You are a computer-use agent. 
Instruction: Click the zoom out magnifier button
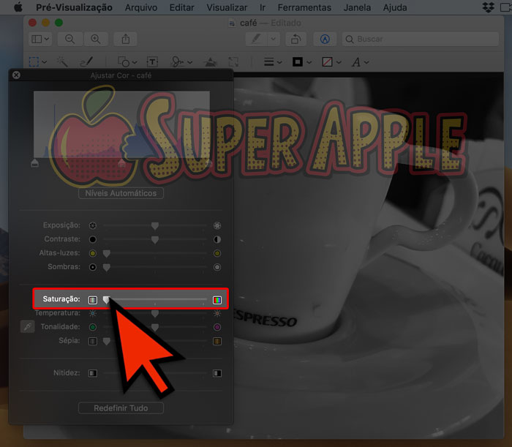coord(70,39)
